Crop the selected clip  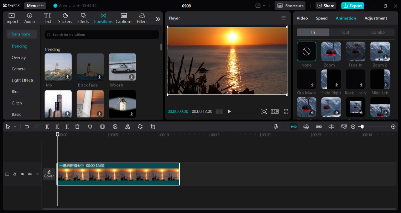pos(153,127)
